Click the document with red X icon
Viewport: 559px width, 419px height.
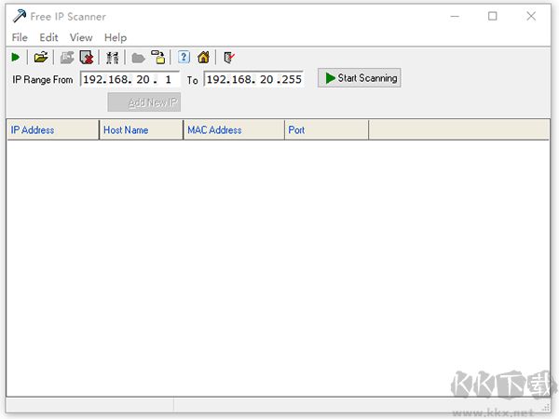87,58
